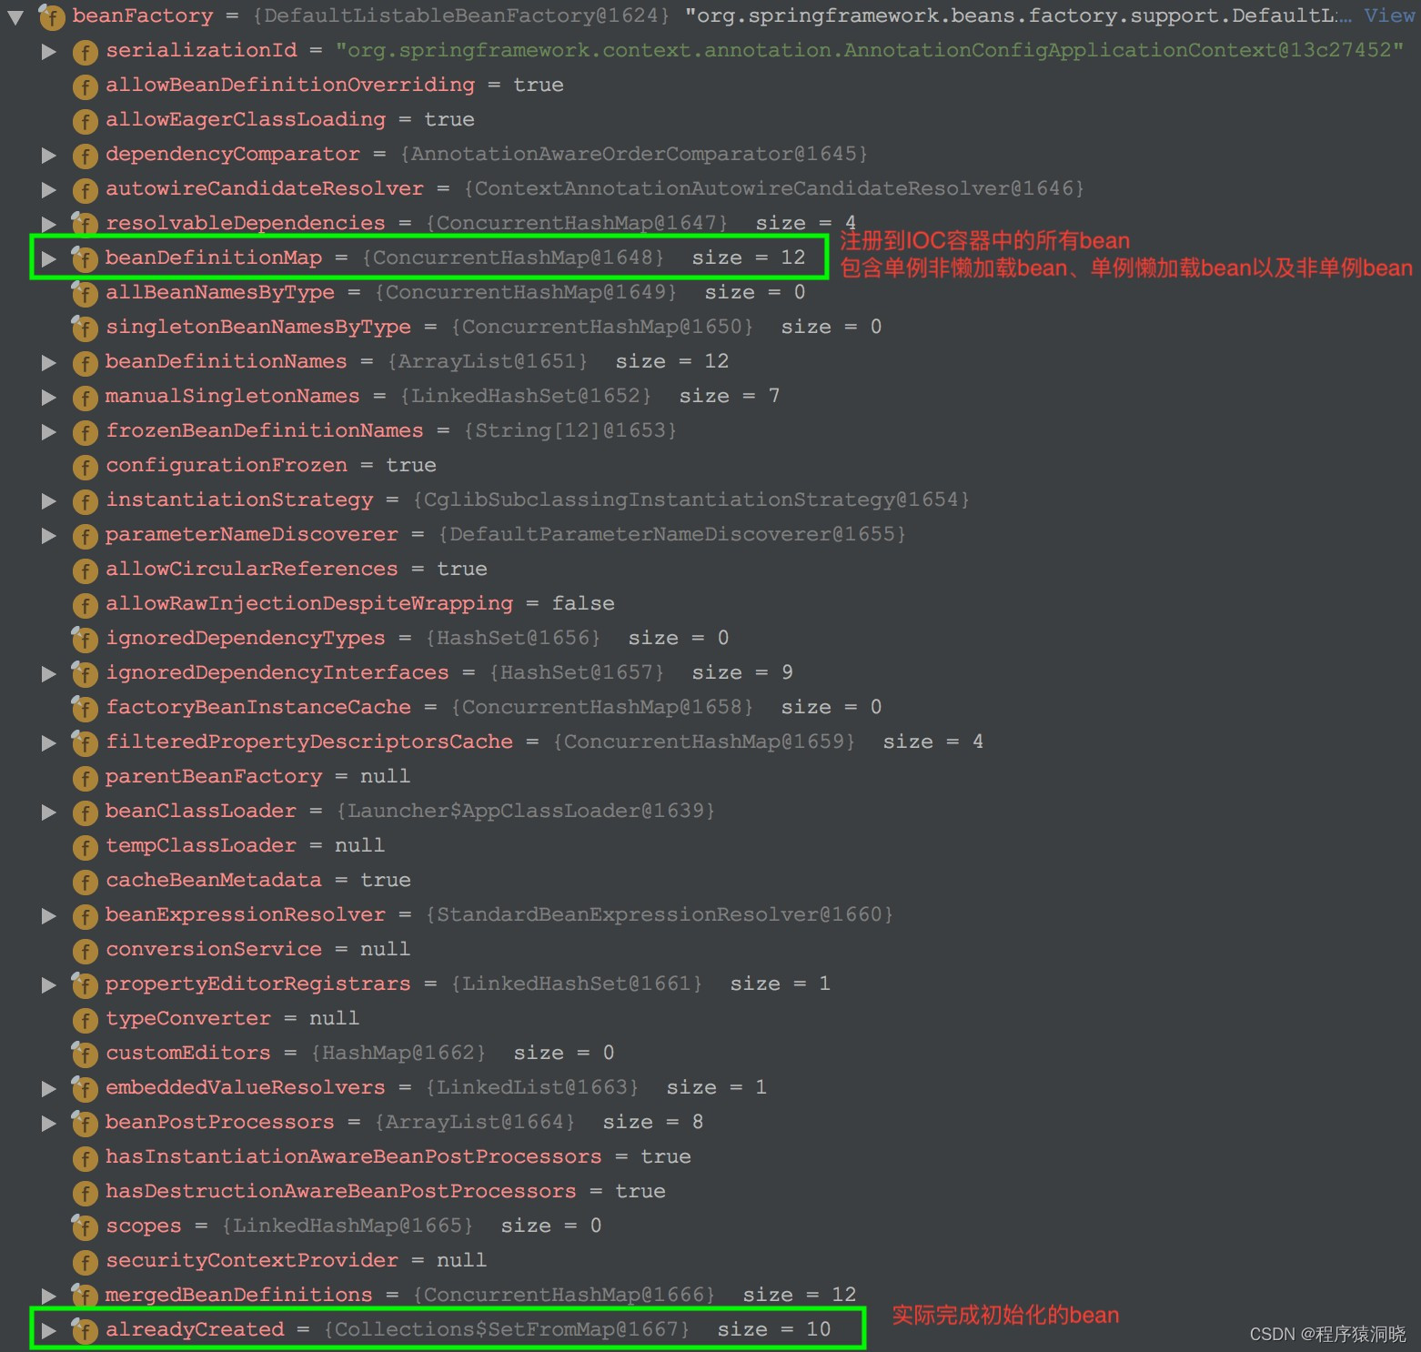Click the field icon of cacheBeanMetadata
1421x1352 pixels.
[85, 882]
